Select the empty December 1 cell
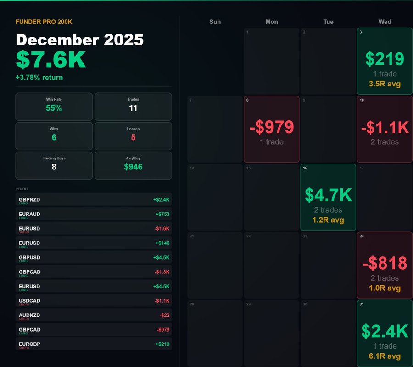 tap(272, 61)
